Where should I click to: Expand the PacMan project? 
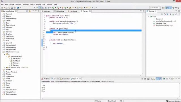click(2, 70)
